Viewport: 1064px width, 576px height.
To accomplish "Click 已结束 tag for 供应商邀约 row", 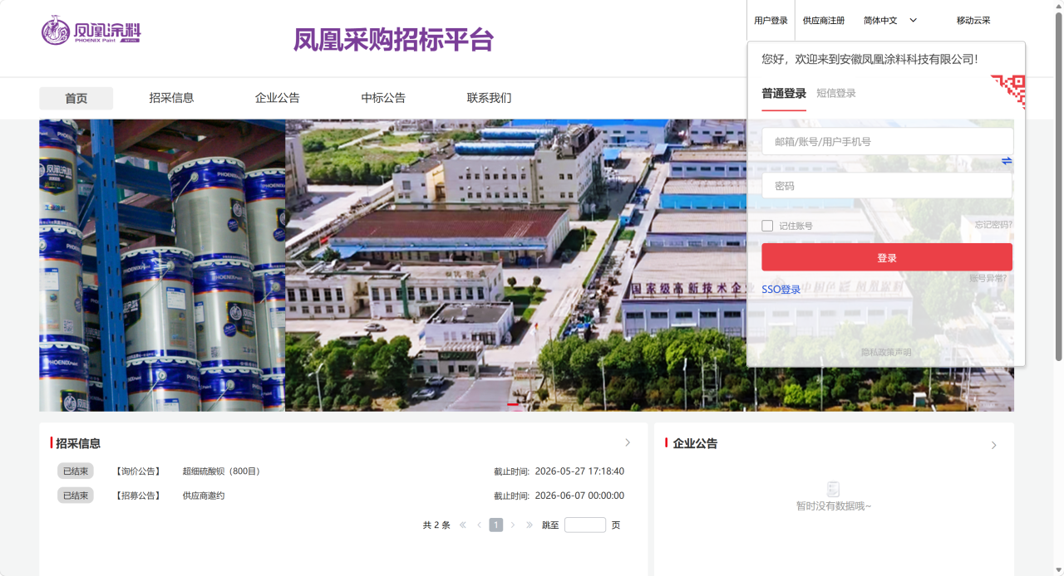I will point(76,495).
